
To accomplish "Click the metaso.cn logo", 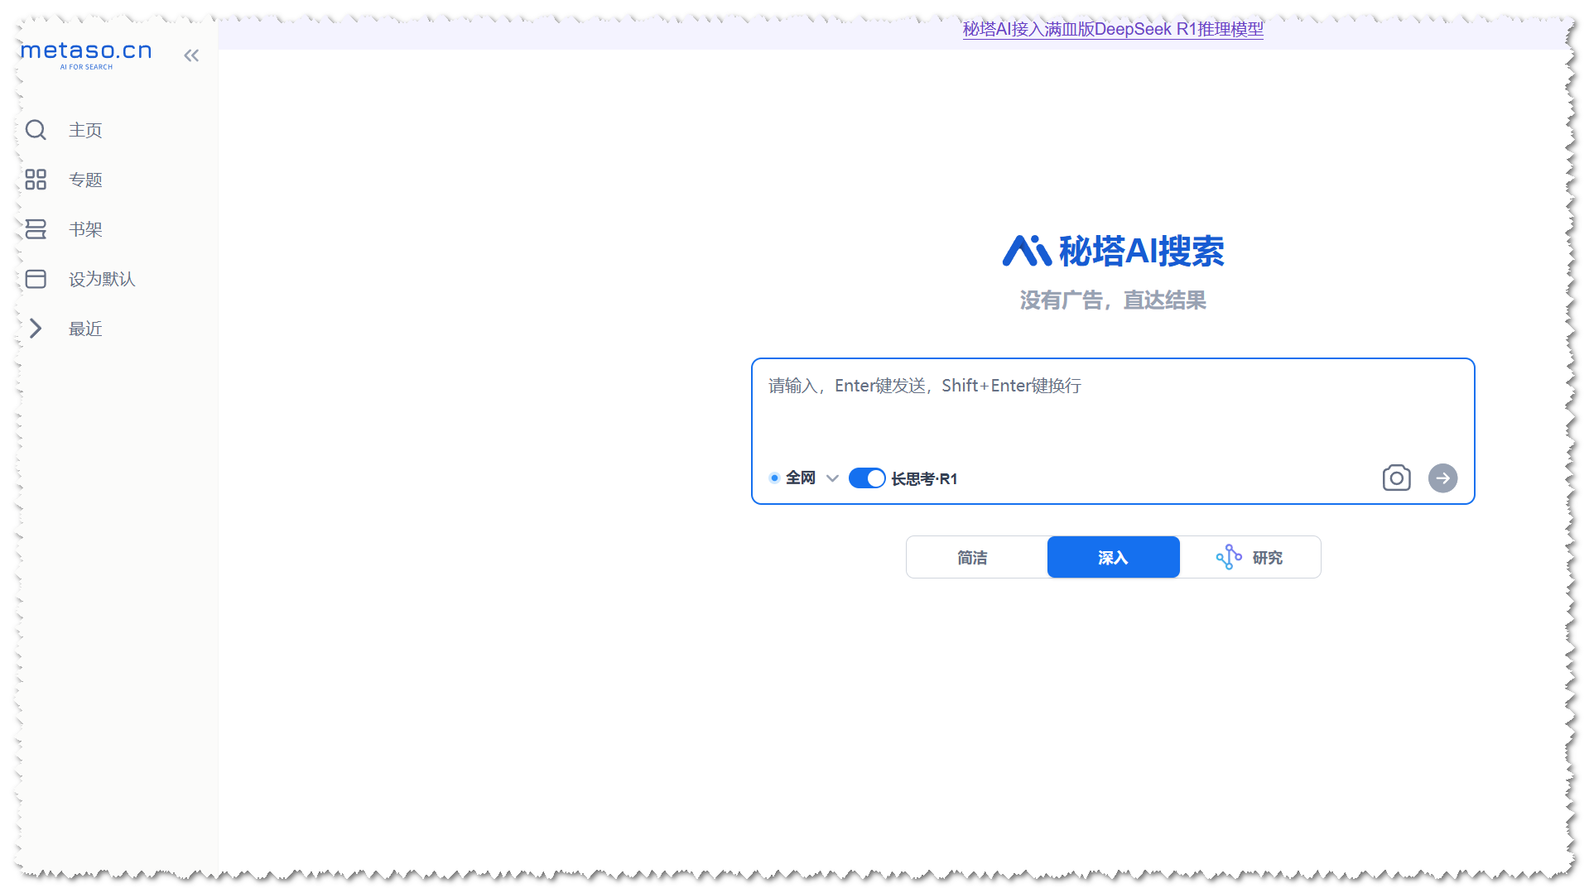I will 86,55.
